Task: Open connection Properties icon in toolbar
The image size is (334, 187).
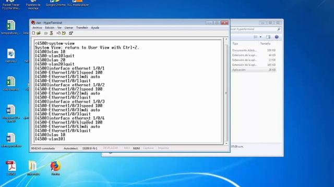Action: 71,33
